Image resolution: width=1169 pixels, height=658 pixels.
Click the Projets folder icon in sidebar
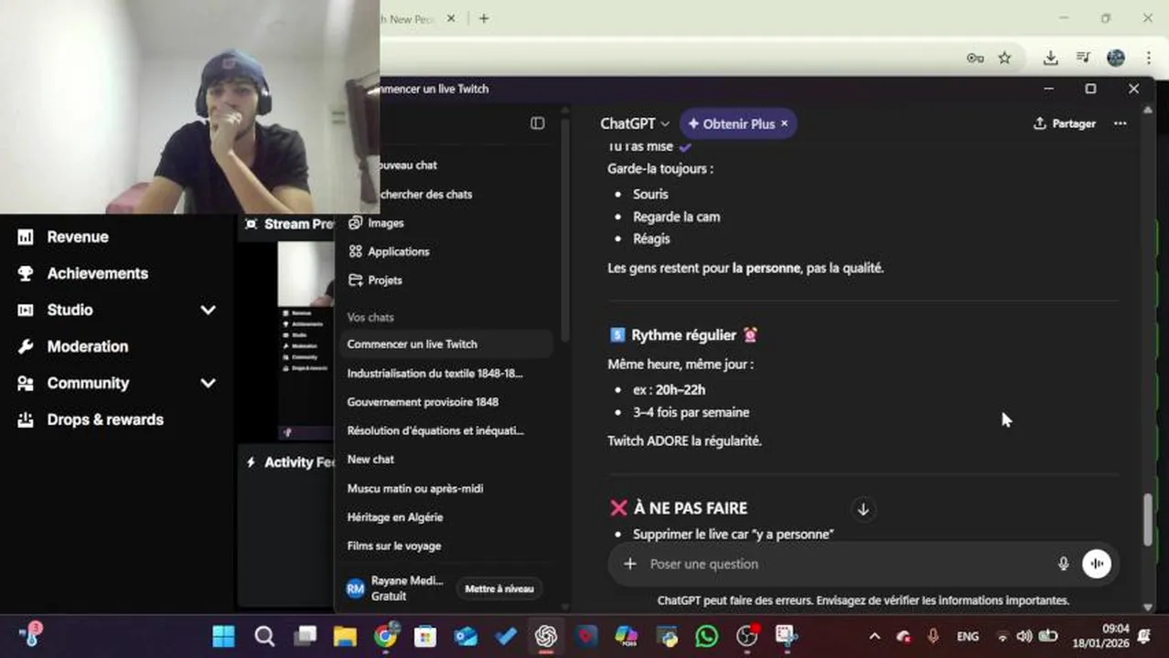click(355, 280)
